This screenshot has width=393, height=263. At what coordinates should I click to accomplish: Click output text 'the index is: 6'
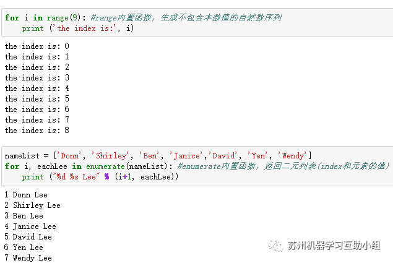click(x=37, y=110)
